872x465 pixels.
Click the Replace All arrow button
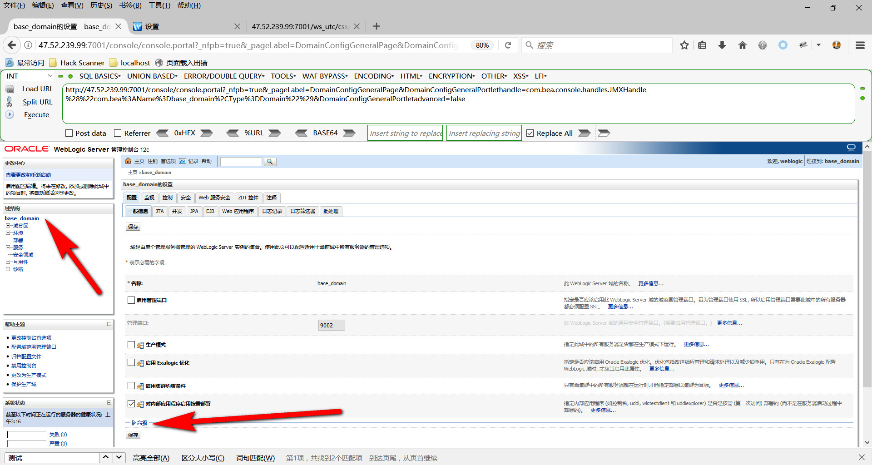tap(585, 133)
